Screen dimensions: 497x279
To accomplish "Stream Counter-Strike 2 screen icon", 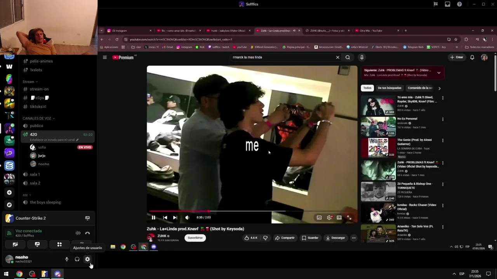I will click(87, 218).
